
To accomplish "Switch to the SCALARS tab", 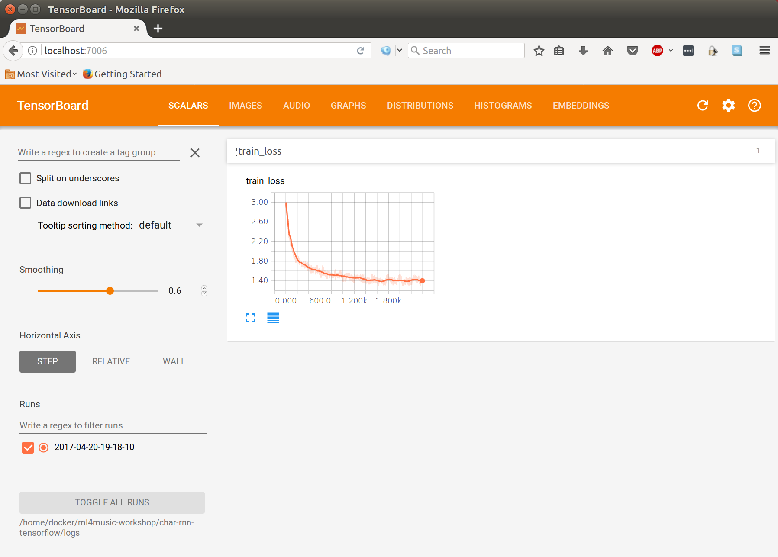I will 188,106.
